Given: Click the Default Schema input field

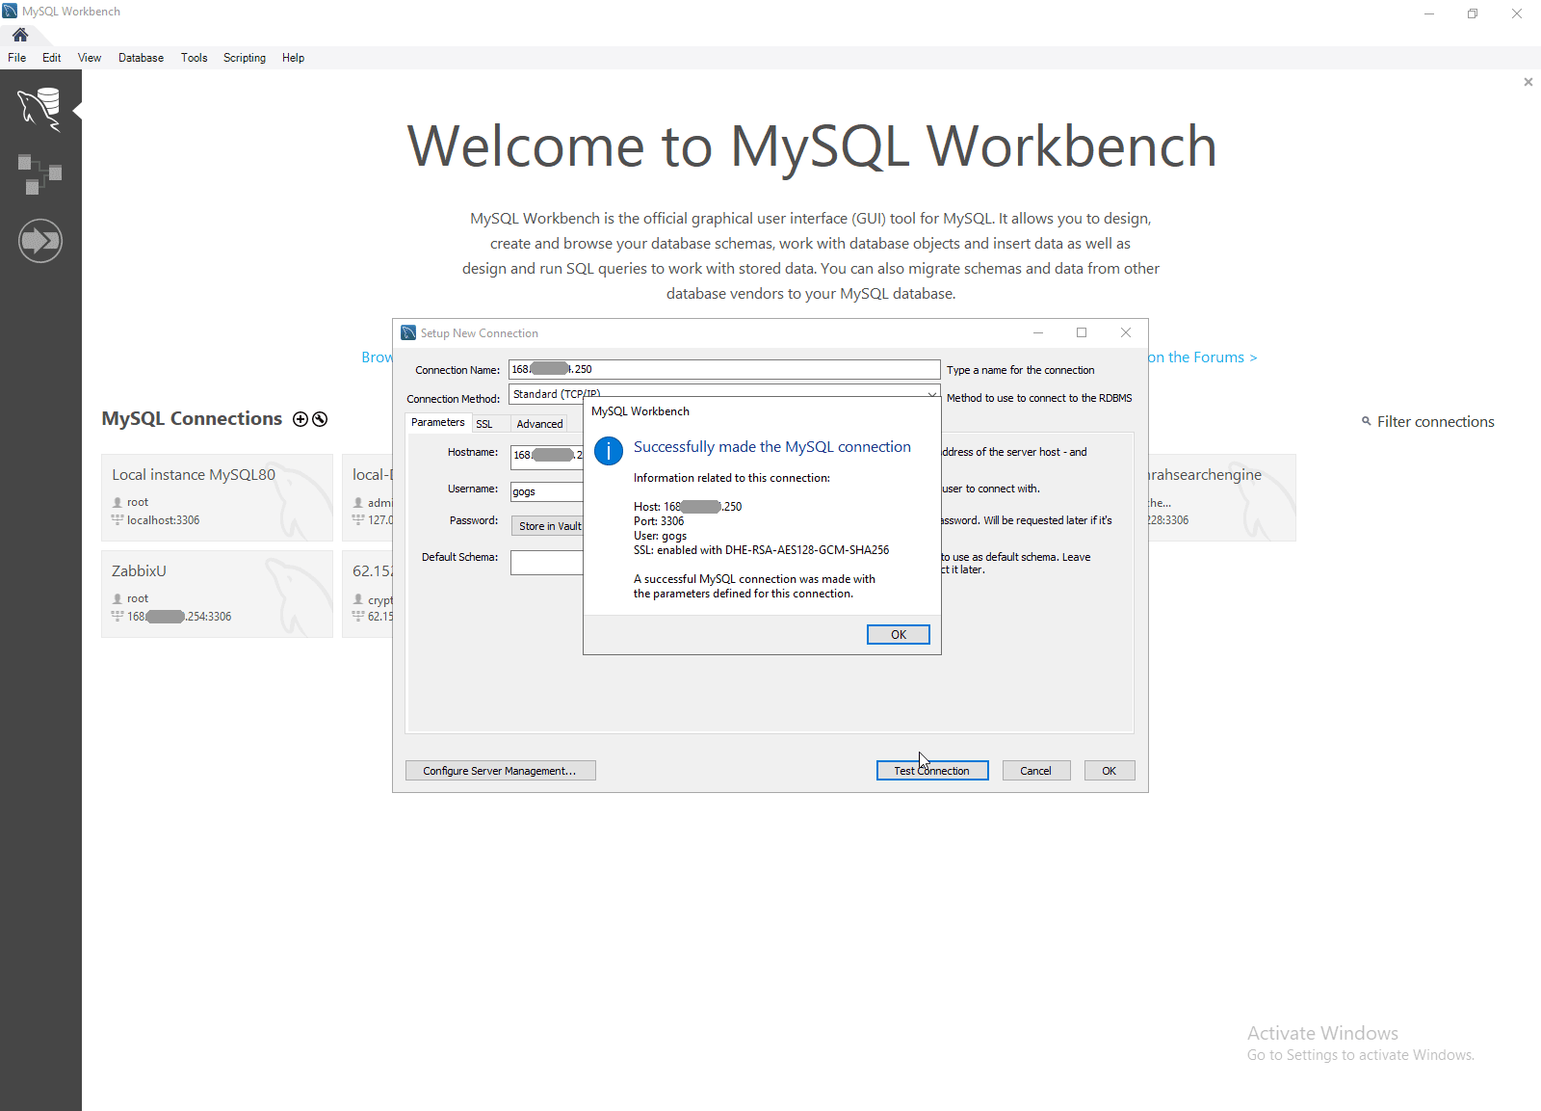Looking at the screenshot, I should [547, 563].
